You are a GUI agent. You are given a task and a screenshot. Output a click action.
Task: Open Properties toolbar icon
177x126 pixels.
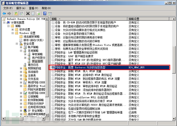(33, 13)
